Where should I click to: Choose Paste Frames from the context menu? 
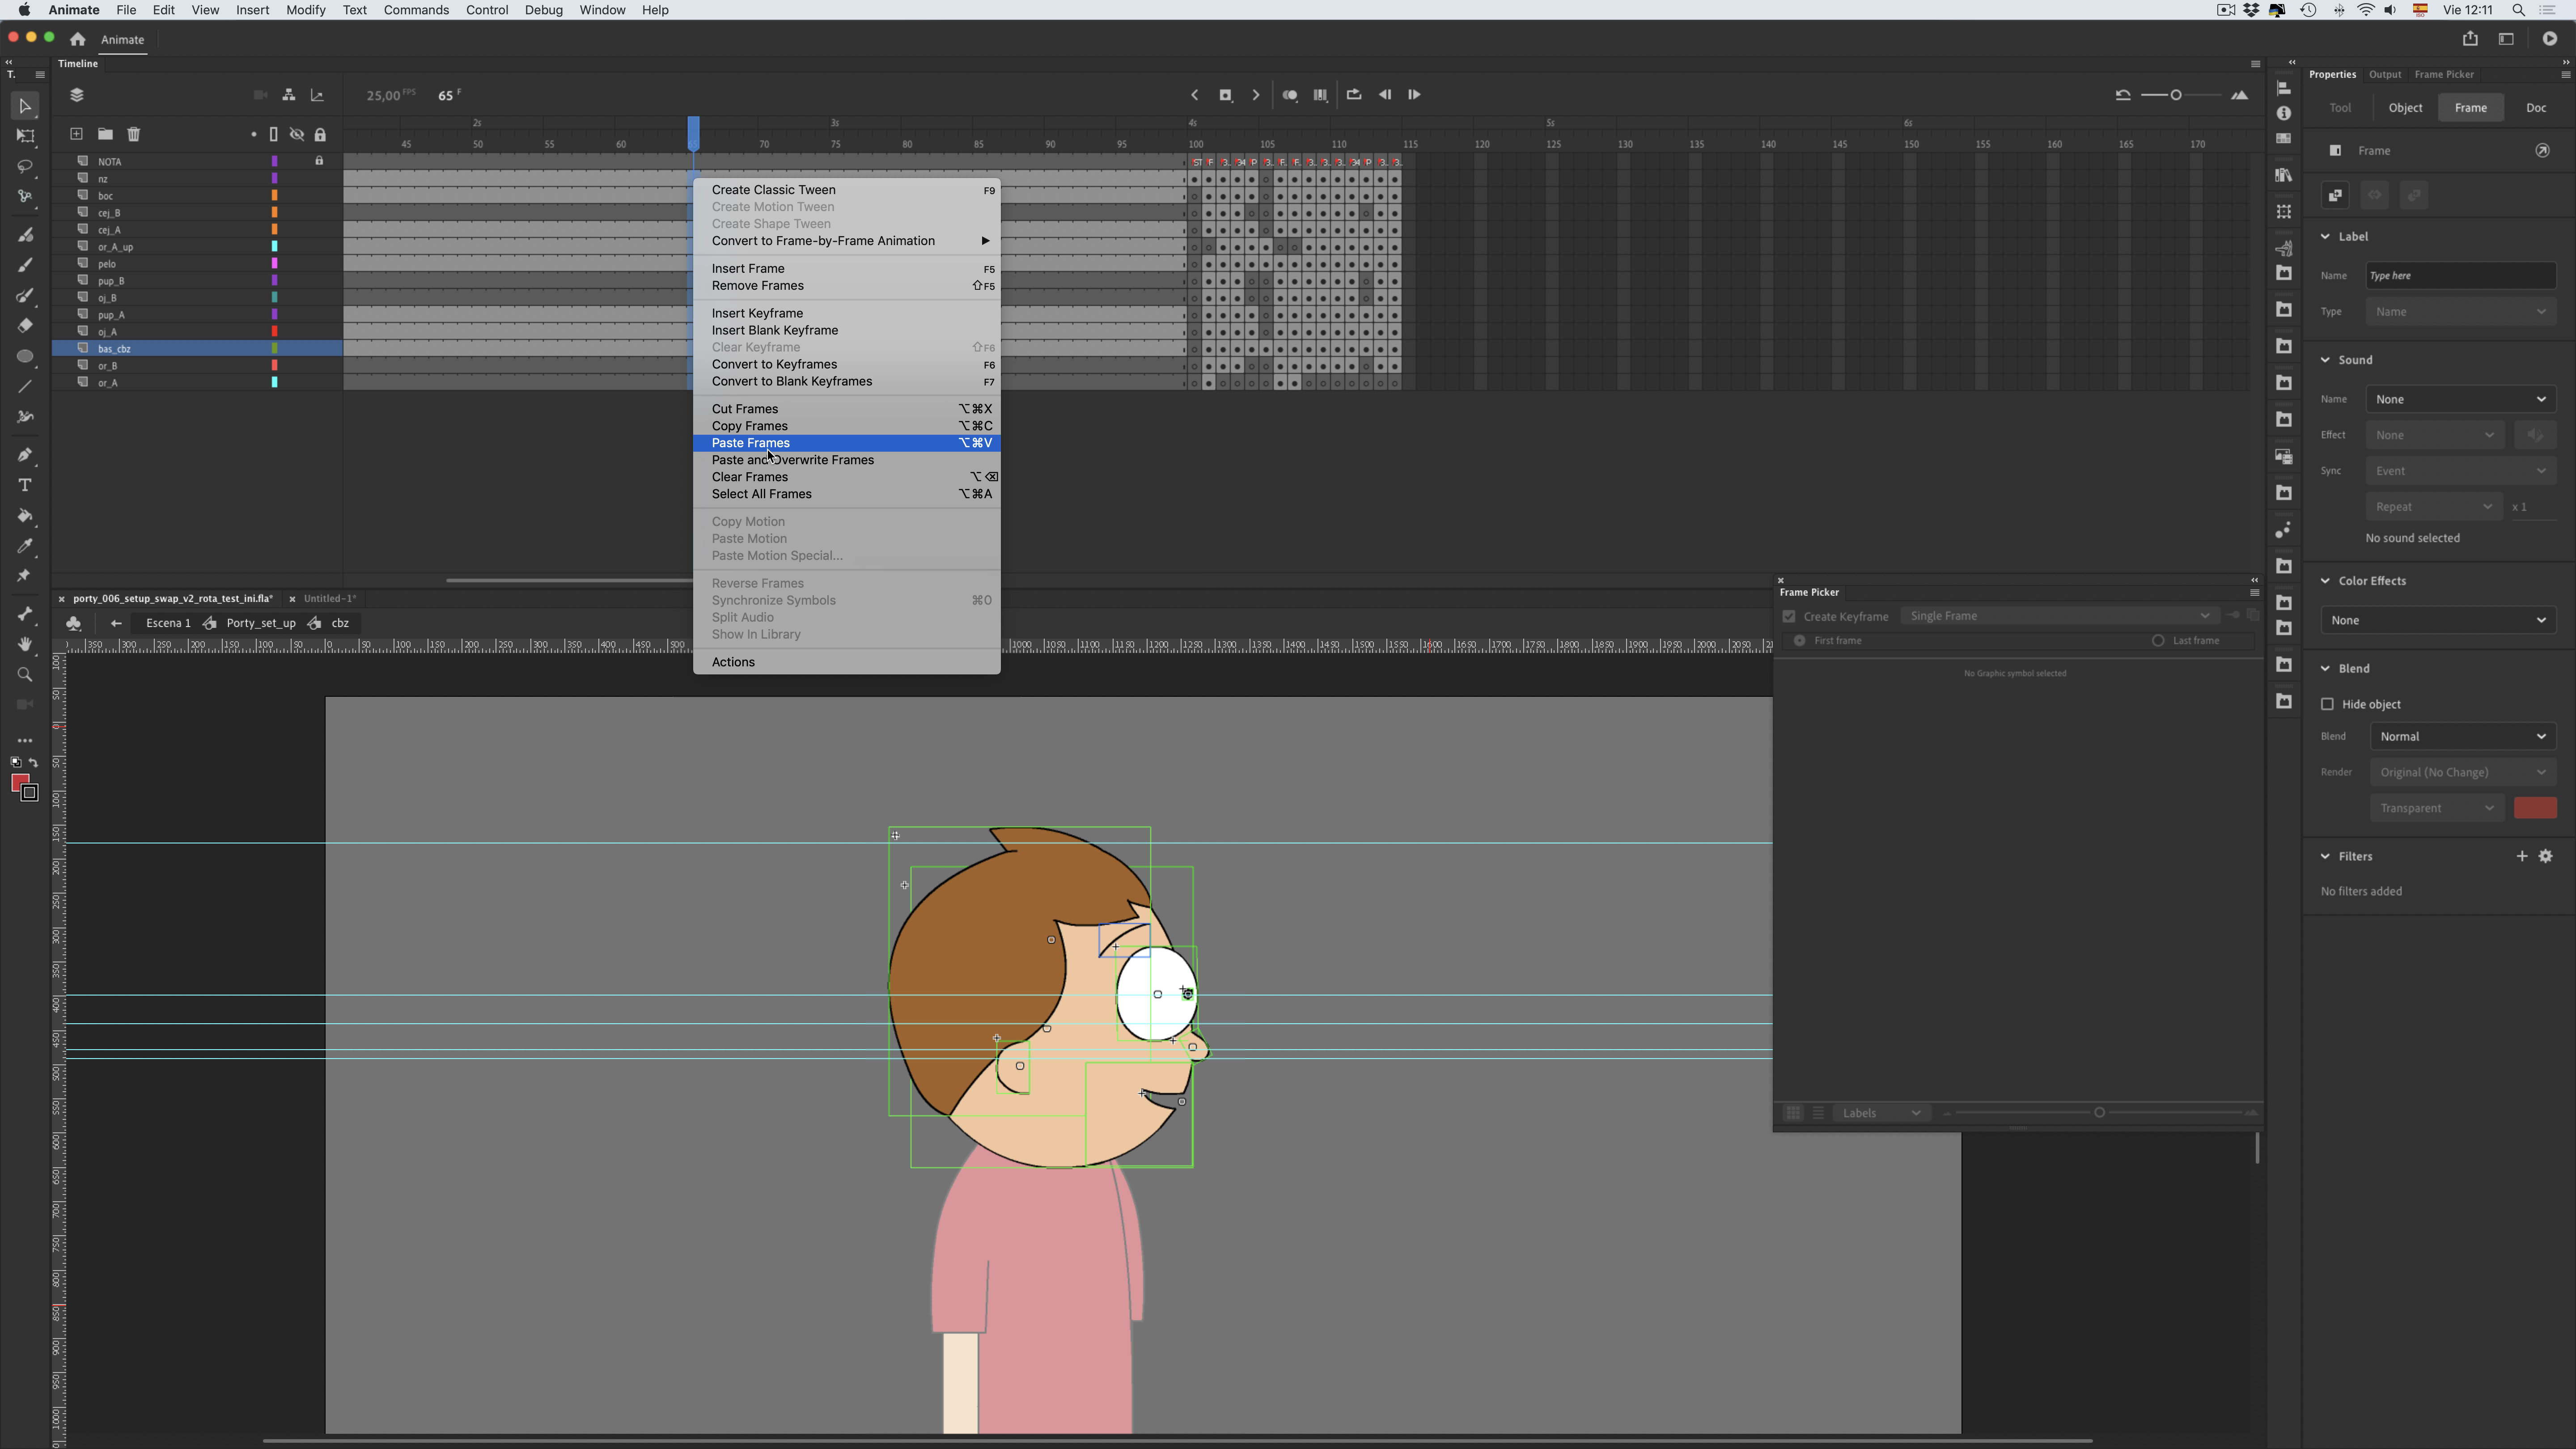(751, 443)
